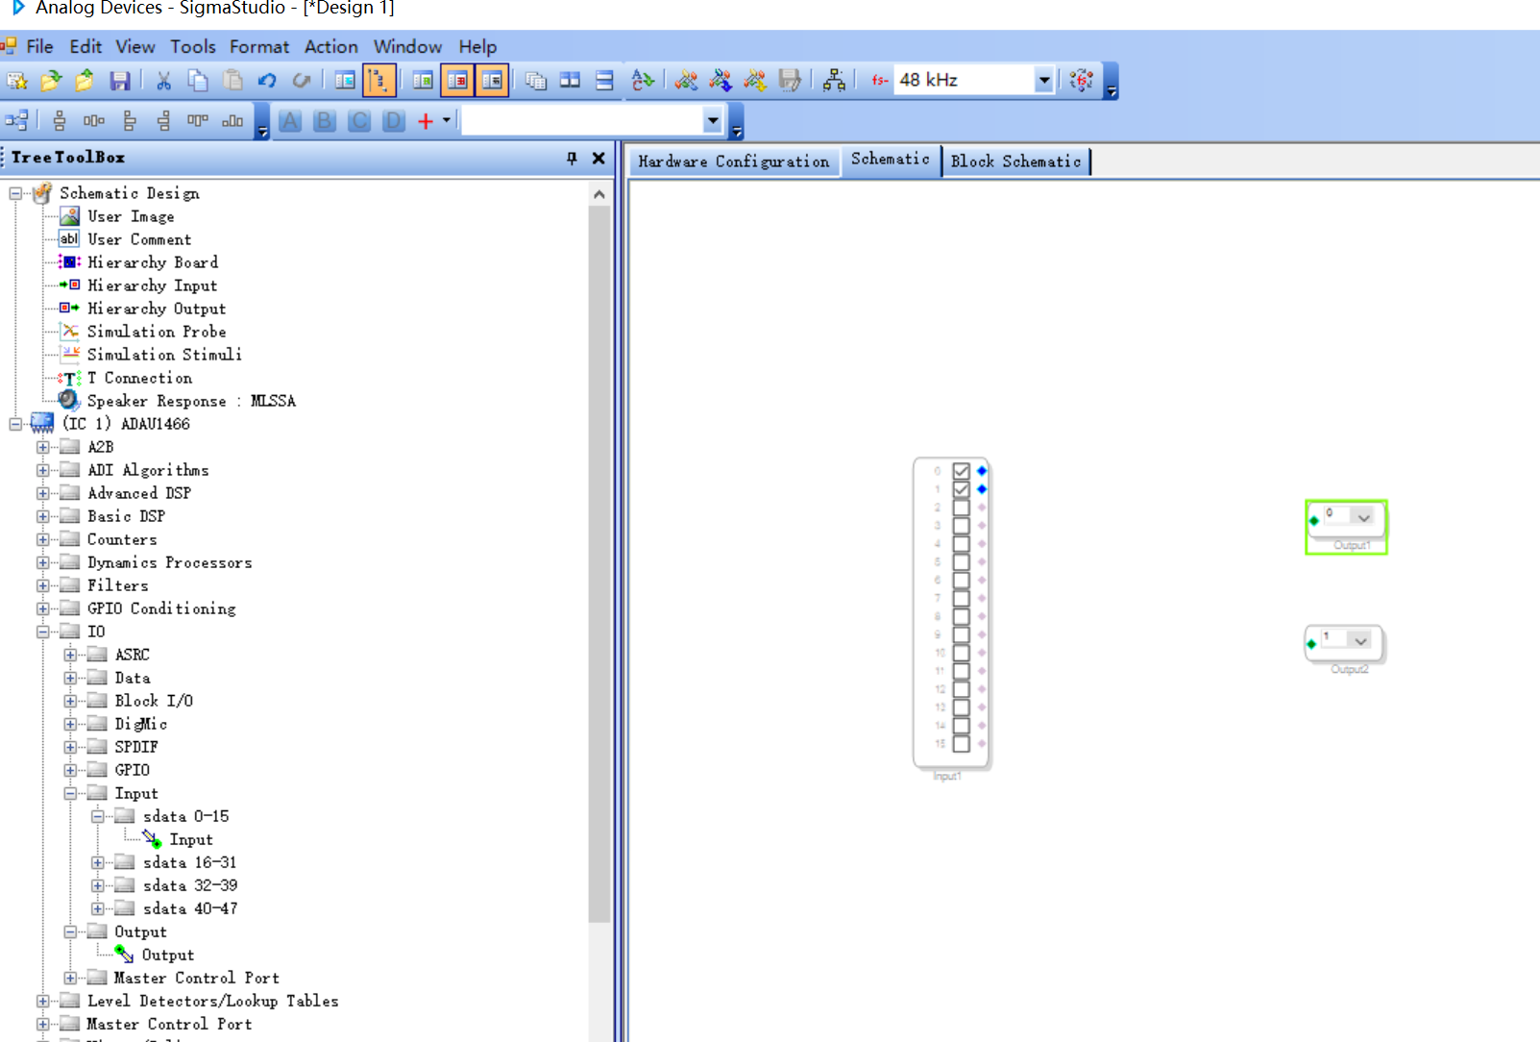
Task: Click the TreeToolBox scroll up arrow
Action: [x=599, y=194]
